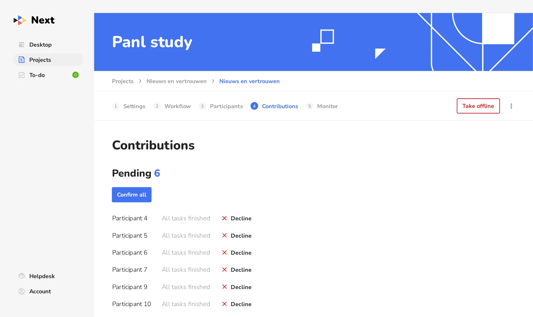This screenshot has width=533, height=317.
Task: Decline Participant 5's contribution
Action: 237,236
